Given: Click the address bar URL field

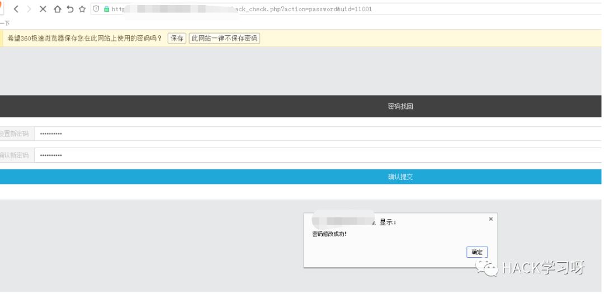Looking at the screenshot, I should coord(347,9).
